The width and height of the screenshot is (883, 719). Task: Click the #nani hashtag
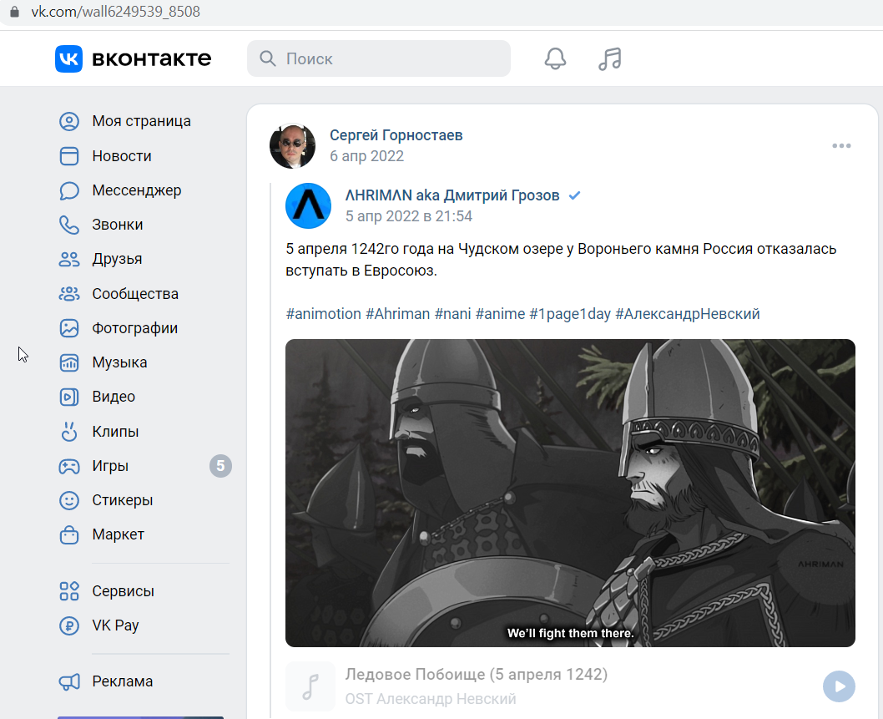tap(452, 314)
